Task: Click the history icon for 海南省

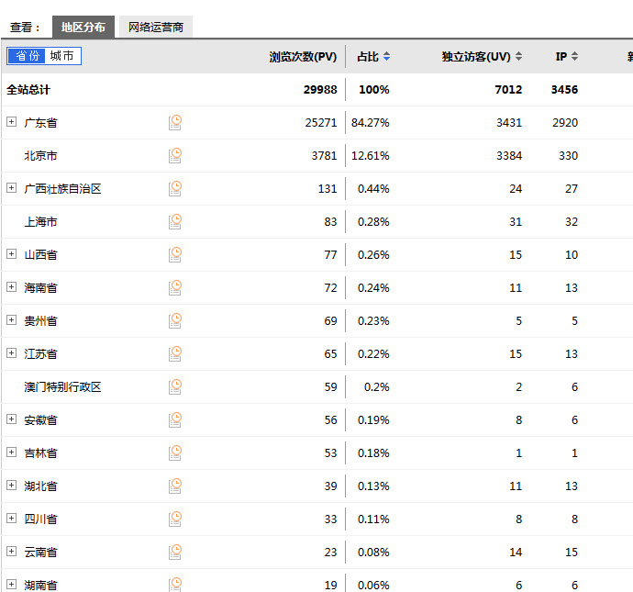Action: [175, 287]
